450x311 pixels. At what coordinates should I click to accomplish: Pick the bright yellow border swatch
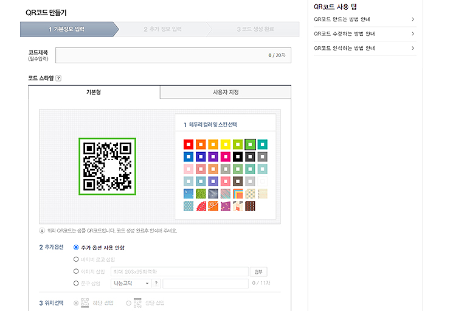point(225,144)
